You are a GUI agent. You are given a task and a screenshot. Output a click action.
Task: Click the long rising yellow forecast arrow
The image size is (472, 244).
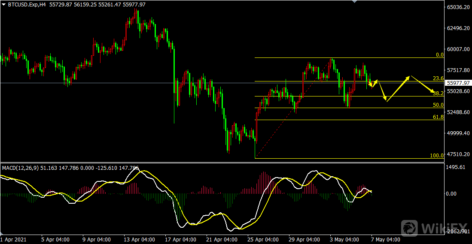click(398, 88)
